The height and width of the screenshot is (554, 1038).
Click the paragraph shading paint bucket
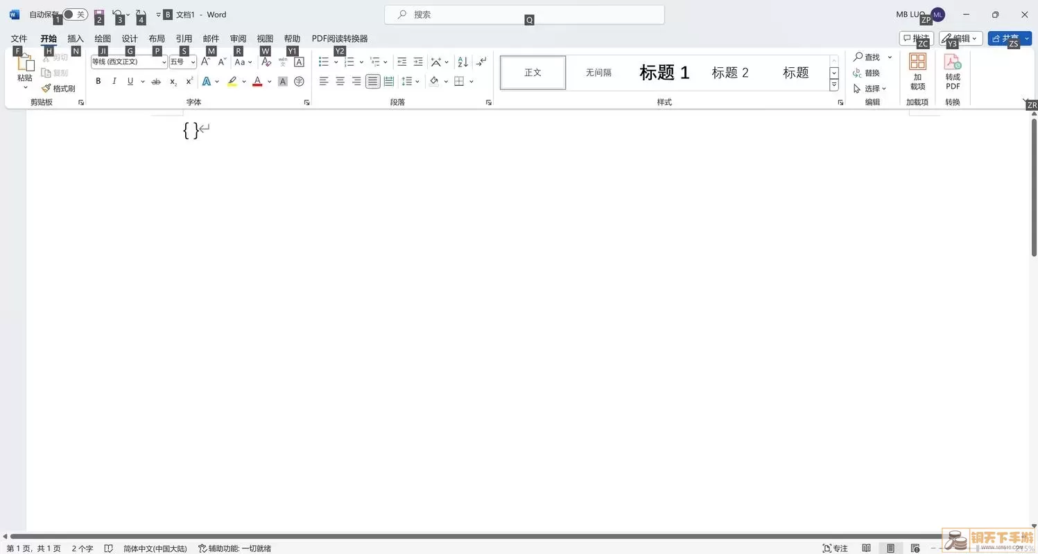434,82
